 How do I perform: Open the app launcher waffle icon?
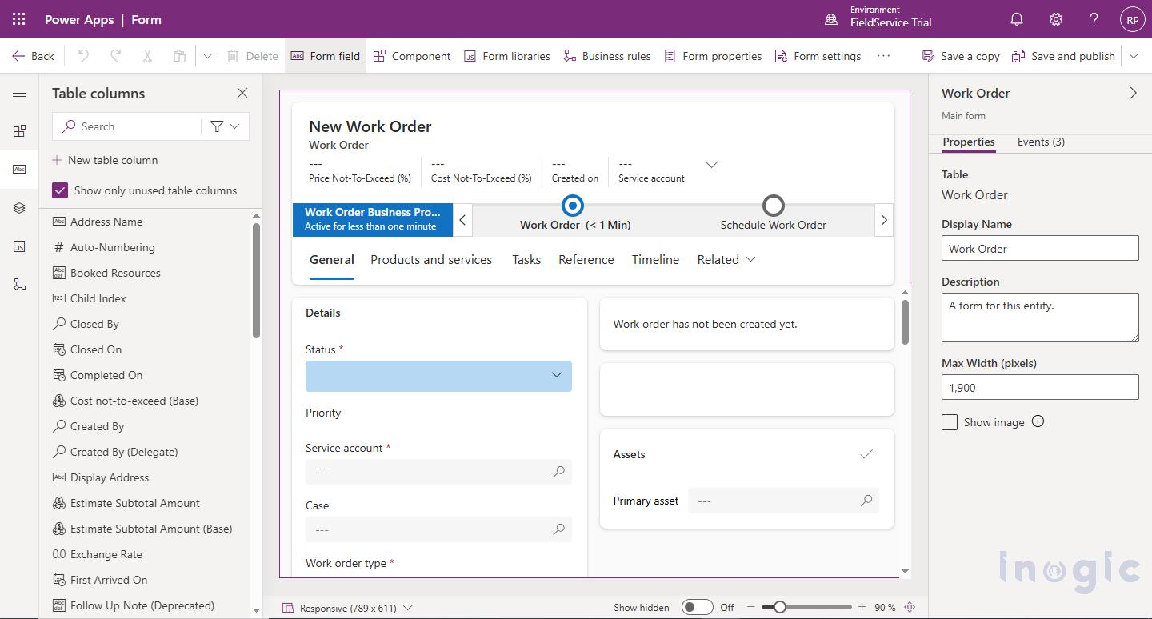(19, 19)
